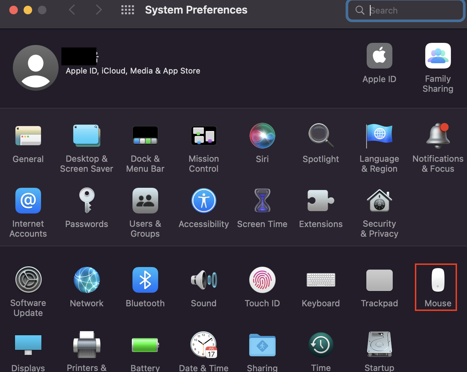Click the Search field
The image size is (467, 372).
[406, 10]
